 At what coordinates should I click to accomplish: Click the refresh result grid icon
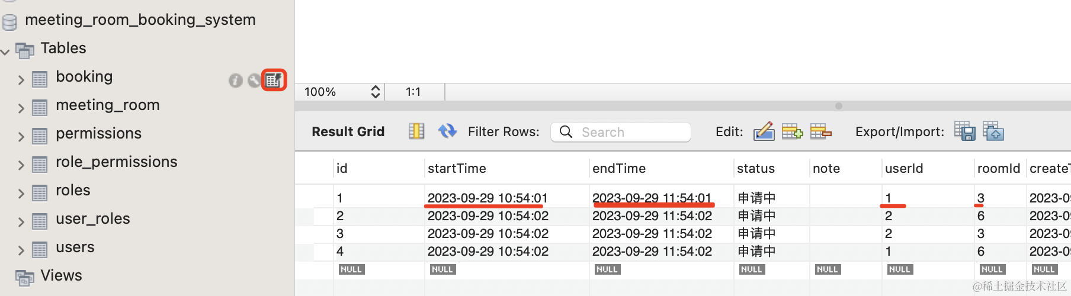click(x=447, y=131)
